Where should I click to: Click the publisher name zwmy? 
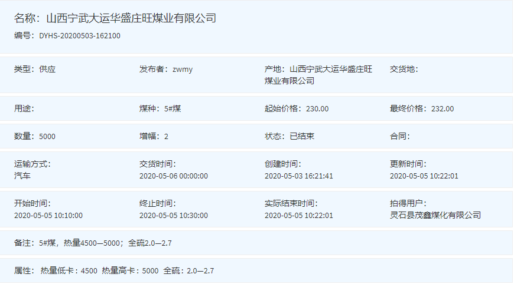(x=183, y=70)
